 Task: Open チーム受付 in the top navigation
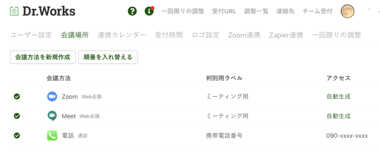pyautogui.click(x=318, y=11)
